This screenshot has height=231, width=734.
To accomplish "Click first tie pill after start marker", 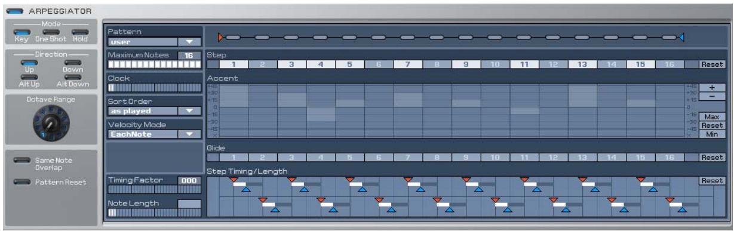I will coord(234,38).
